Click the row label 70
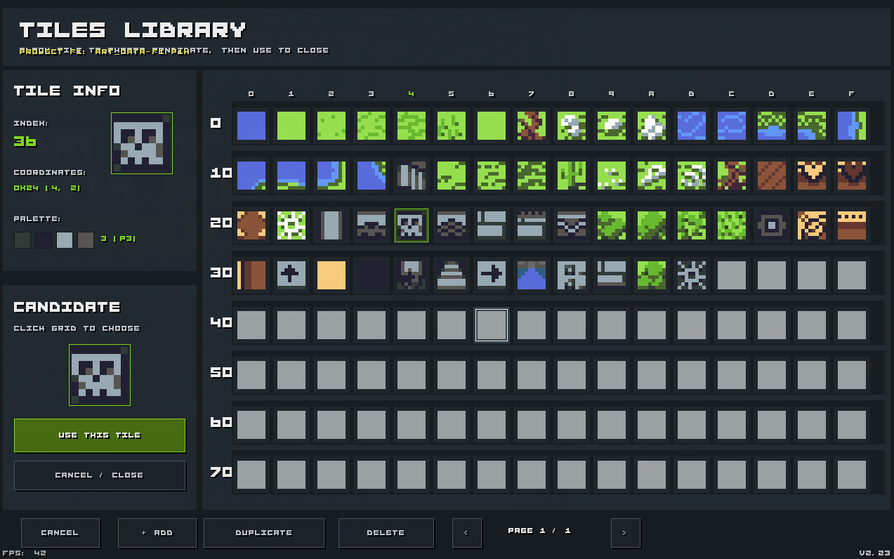Image resolution: width=894 pixels, height=559 pixels. coord(221,473)
